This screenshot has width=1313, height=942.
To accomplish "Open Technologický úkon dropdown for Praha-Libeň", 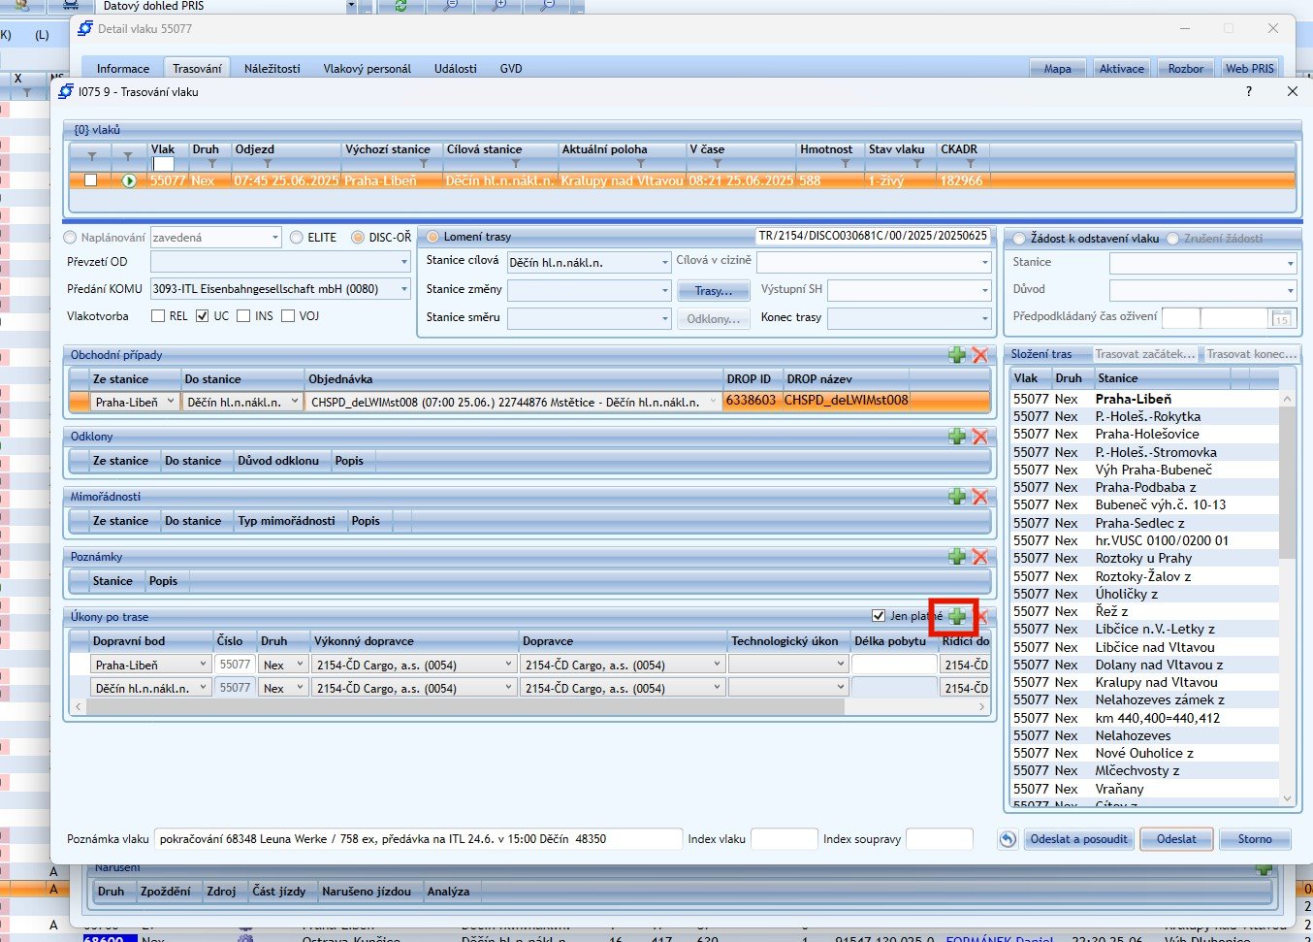I will 840,665.
